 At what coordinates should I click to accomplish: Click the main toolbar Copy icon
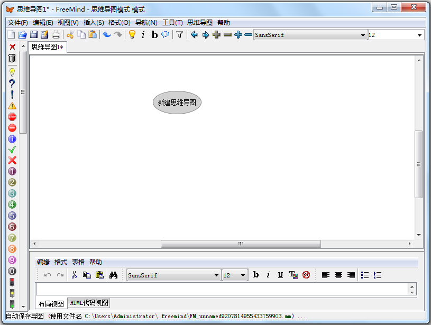[81, 35]
